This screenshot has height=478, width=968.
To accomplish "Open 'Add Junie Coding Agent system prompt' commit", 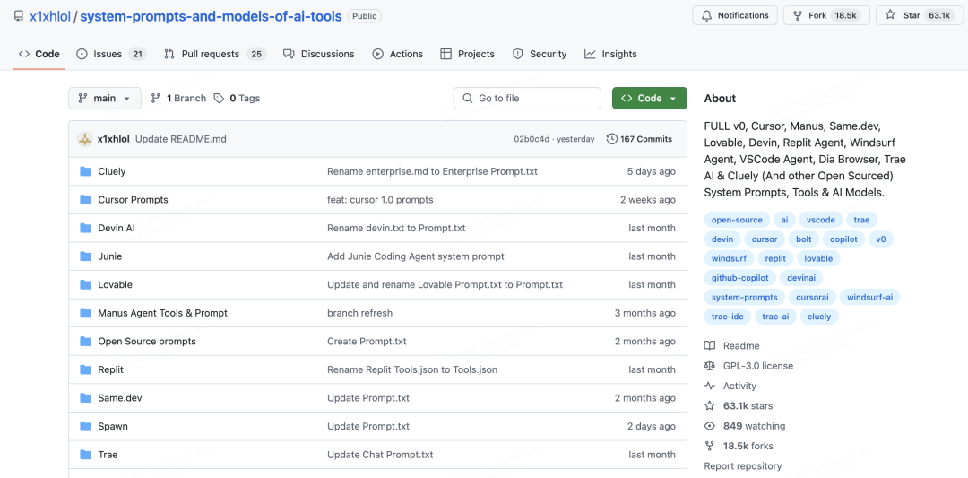I will pos(416,256).
